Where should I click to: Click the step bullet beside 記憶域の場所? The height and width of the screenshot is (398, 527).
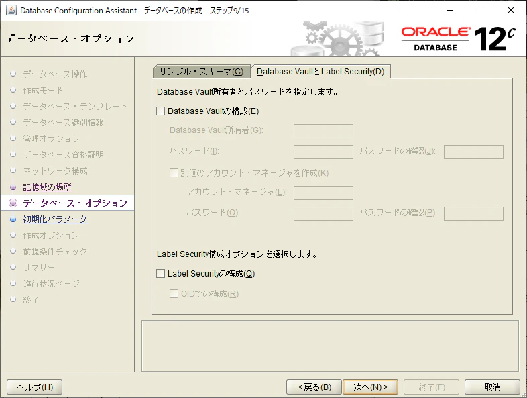(13, 187)
